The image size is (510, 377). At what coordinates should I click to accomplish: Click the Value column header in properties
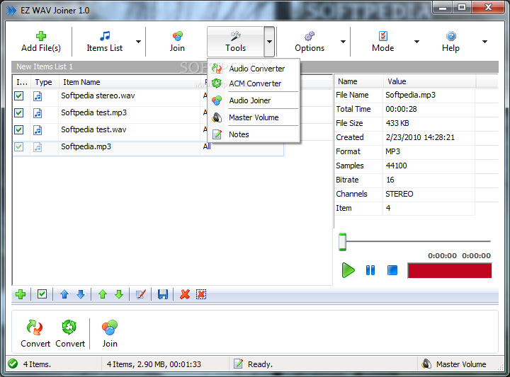[430, 81]
